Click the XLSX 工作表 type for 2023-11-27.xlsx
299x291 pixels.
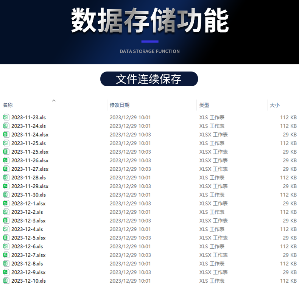(213, 169)
